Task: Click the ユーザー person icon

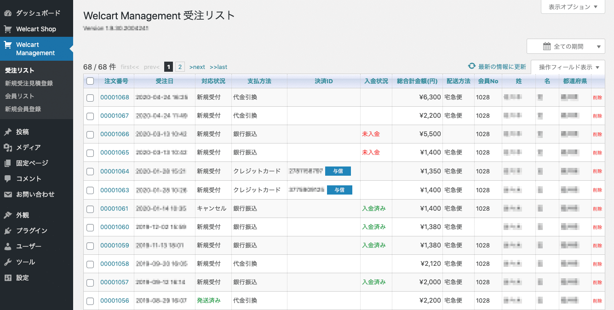Action: (x=8, y=247)
